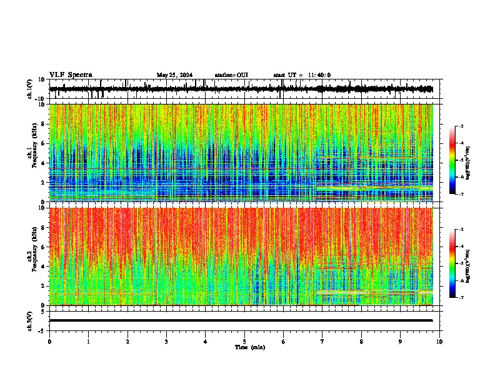The height and width of the screenshot is (383, 495).
Task: Click the "5" tick on ch.3(V) axis
Action: tap(44, 312)
